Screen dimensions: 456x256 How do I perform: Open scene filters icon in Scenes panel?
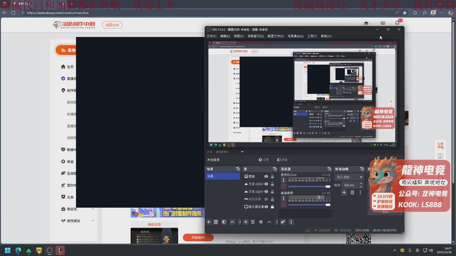click(x=224, y=222)
